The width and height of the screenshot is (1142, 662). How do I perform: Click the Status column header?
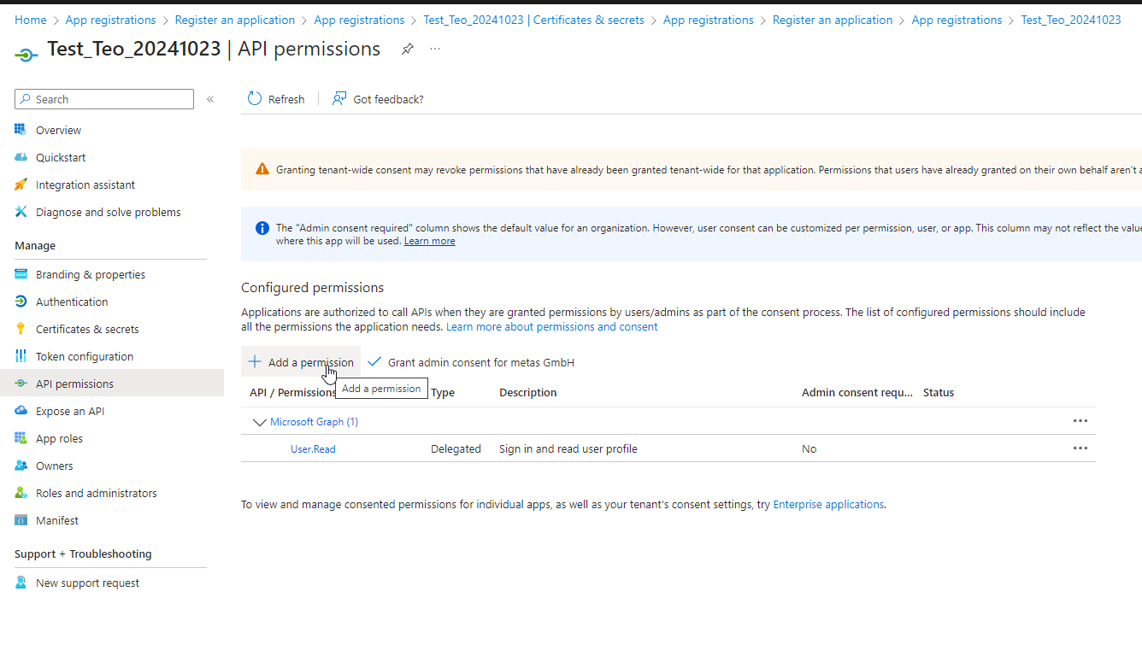pyautogui.click(x=939, y=392)
